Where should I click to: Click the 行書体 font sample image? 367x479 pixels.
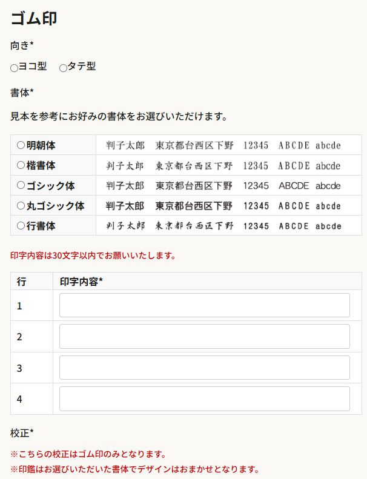click(223, 226)
